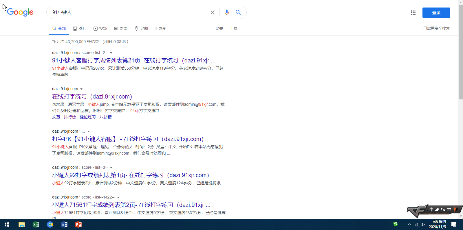Switch to the 视频 tab

point(100,29)
